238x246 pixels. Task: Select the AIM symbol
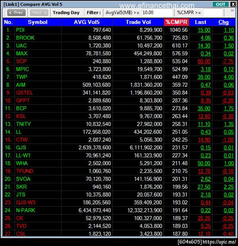pos(21,85)
